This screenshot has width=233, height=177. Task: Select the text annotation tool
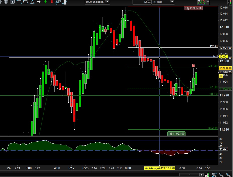coord(13,2)
